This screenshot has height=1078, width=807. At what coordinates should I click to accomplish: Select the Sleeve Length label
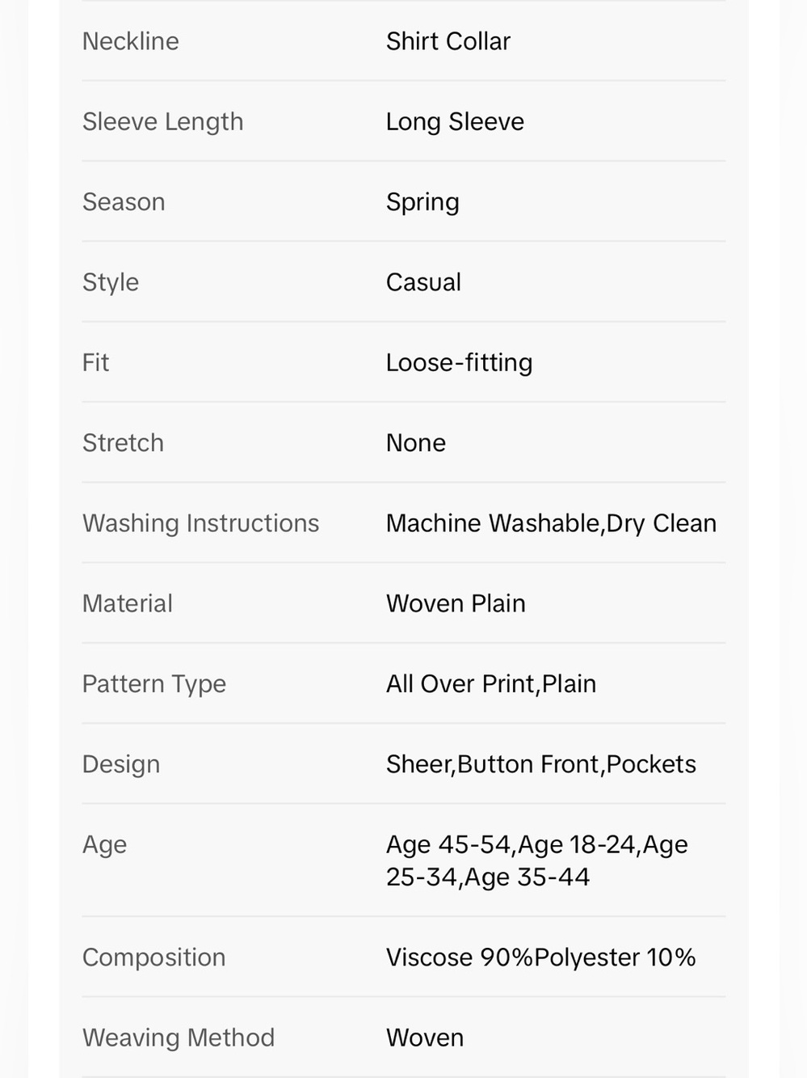(163, 122)
